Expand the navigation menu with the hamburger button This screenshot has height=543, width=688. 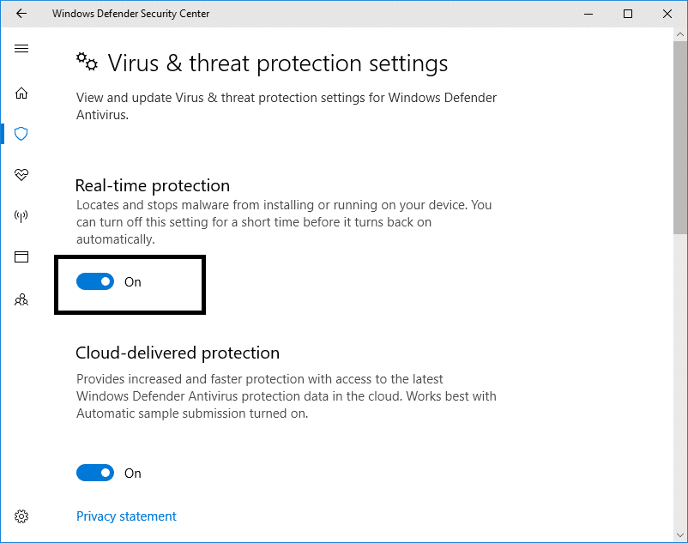[x=21, y=48]
